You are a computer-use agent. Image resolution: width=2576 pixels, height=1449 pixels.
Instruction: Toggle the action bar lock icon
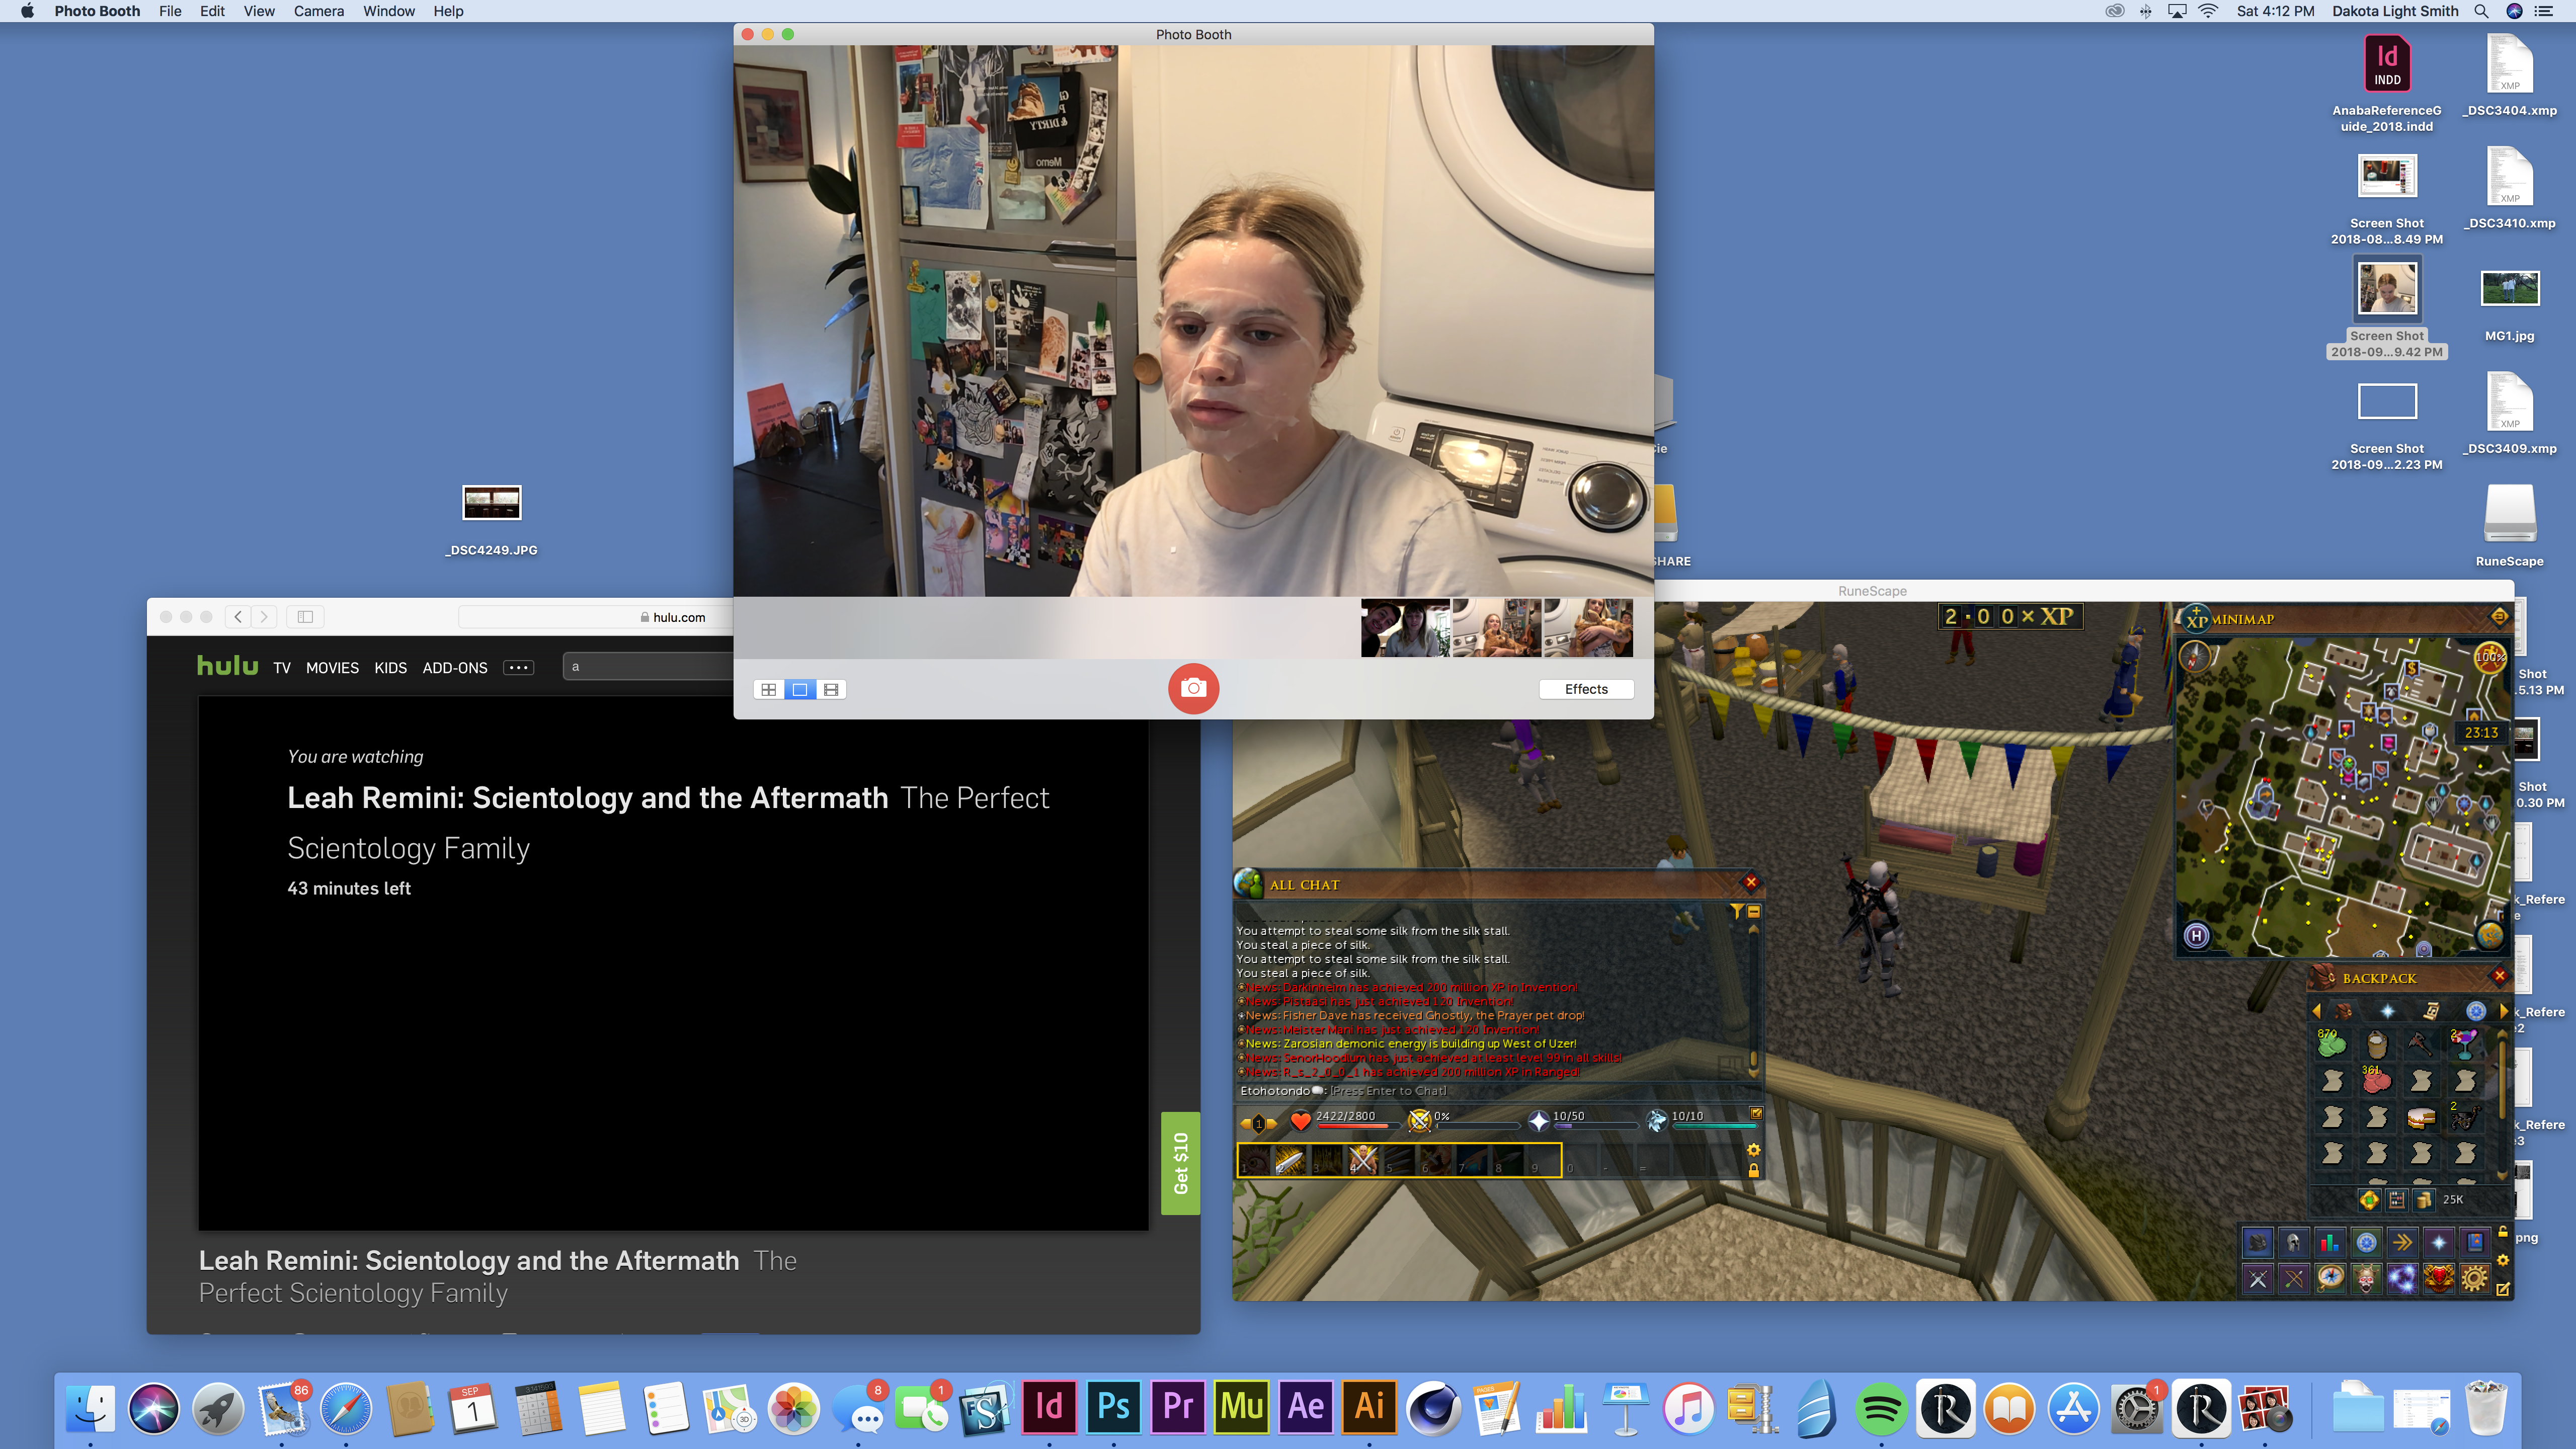1753,1170
